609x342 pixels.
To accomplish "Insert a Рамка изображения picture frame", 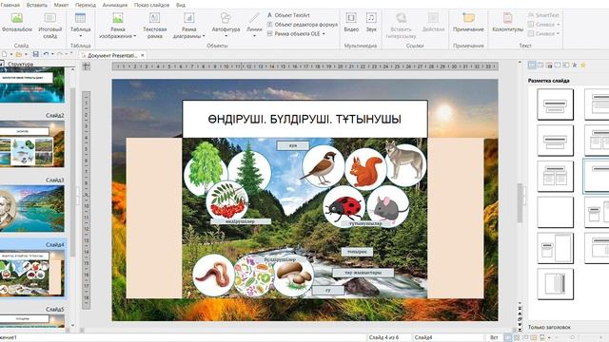I will point(118,25).
